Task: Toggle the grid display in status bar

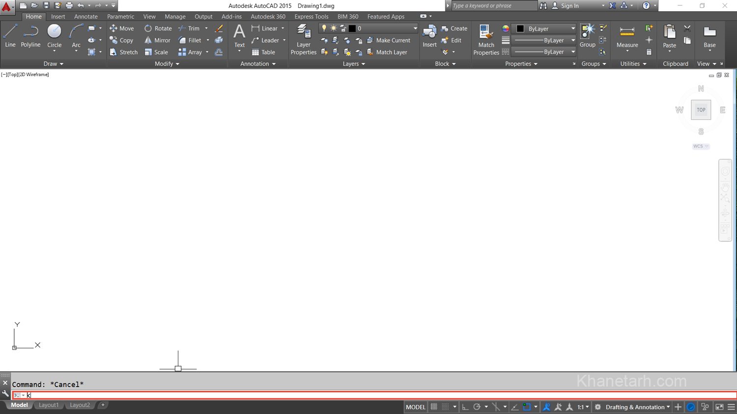Action: tap(434, 407)
